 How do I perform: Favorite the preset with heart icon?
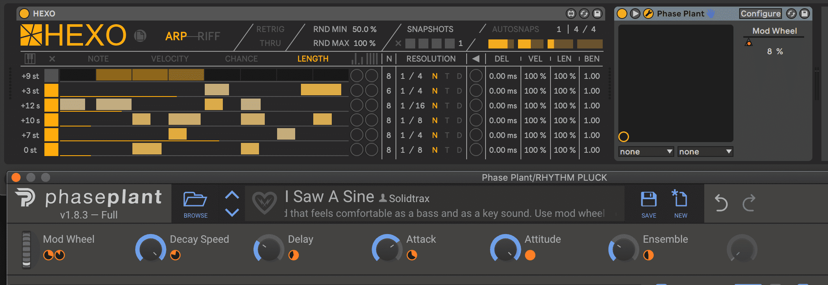click(264, 204)
